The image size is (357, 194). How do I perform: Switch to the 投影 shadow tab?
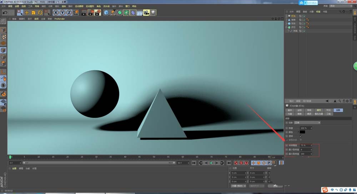[338, 110]
